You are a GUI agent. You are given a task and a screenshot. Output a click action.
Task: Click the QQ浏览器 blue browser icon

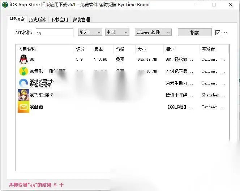click(x=23, y=83)
